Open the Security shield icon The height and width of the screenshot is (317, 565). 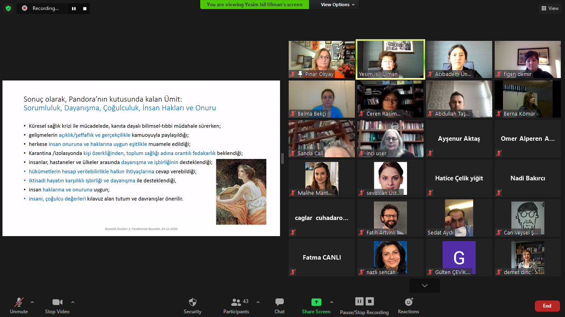192,302
